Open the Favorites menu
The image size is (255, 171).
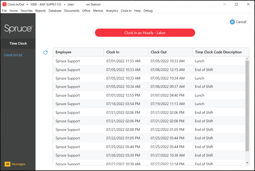click(x=27, y=11)
